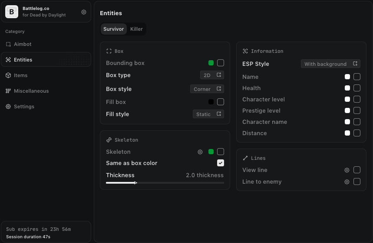This screenshot has width=373, height=243.
Task: Click the Aimbot crosshair icon in sidebar
Action: (8, 44)
